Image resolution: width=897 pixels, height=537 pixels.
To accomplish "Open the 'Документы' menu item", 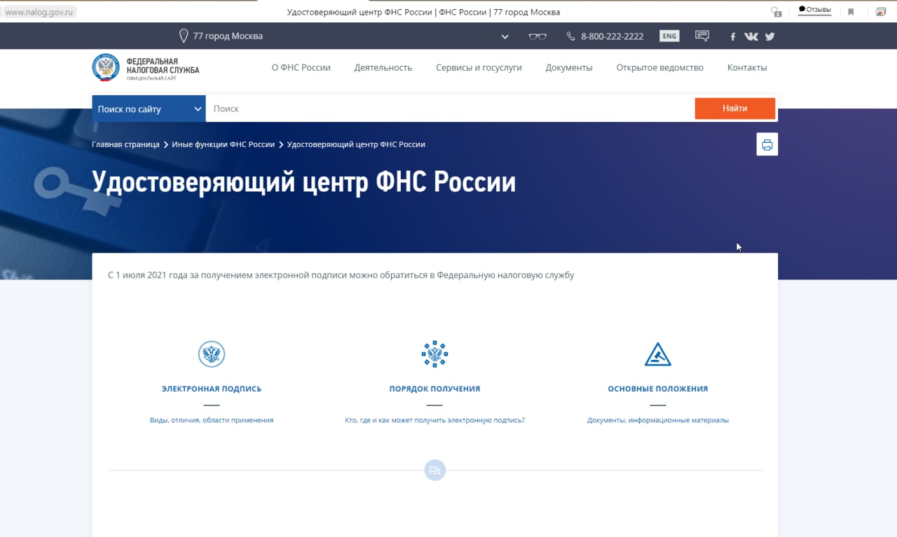I will tap(569, 68).
